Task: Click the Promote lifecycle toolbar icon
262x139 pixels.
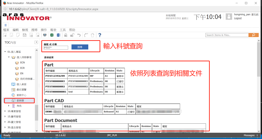Action: [86, 35]
